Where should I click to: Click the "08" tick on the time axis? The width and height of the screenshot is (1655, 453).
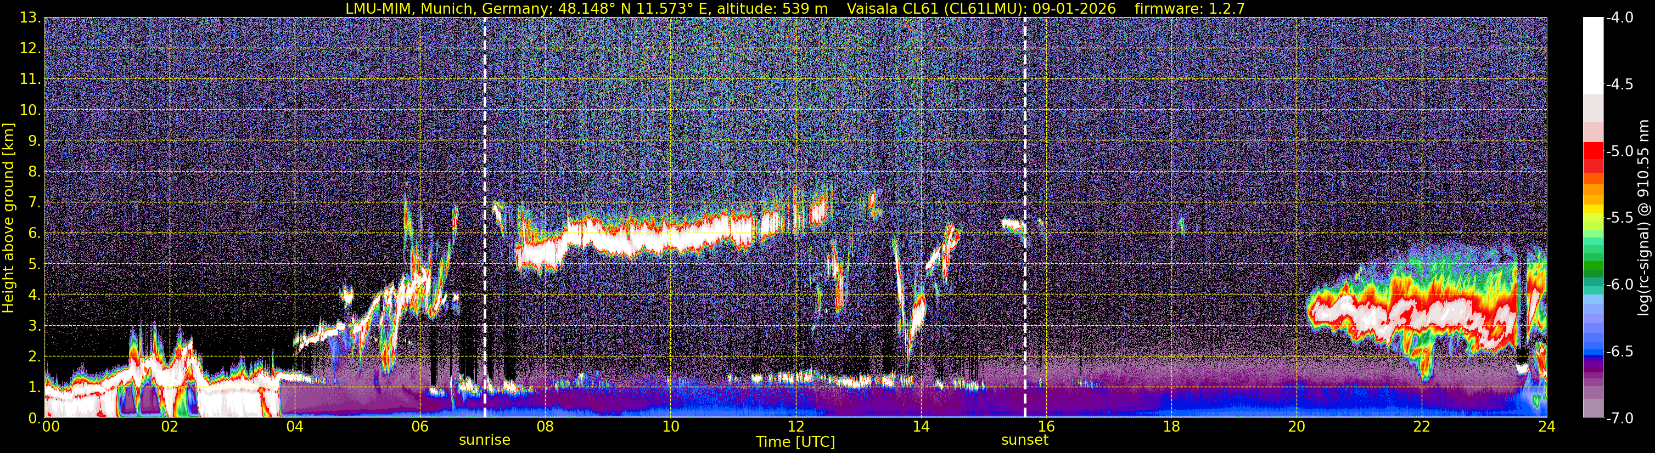[545, 426]
